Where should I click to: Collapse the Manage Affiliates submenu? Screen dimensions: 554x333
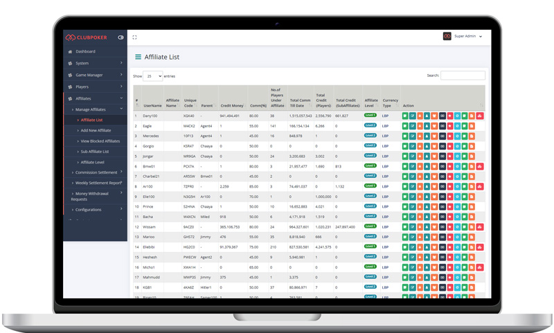click(95, 109)
